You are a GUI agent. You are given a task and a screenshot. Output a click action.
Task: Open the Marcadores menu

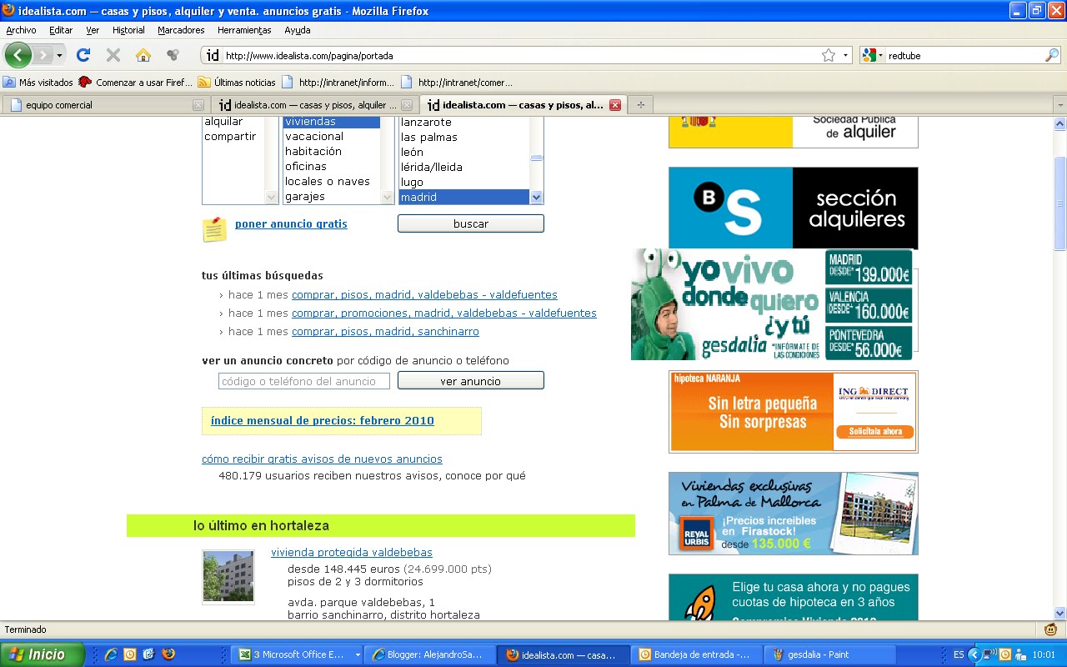pyautogui.click(x=181, y=30)
